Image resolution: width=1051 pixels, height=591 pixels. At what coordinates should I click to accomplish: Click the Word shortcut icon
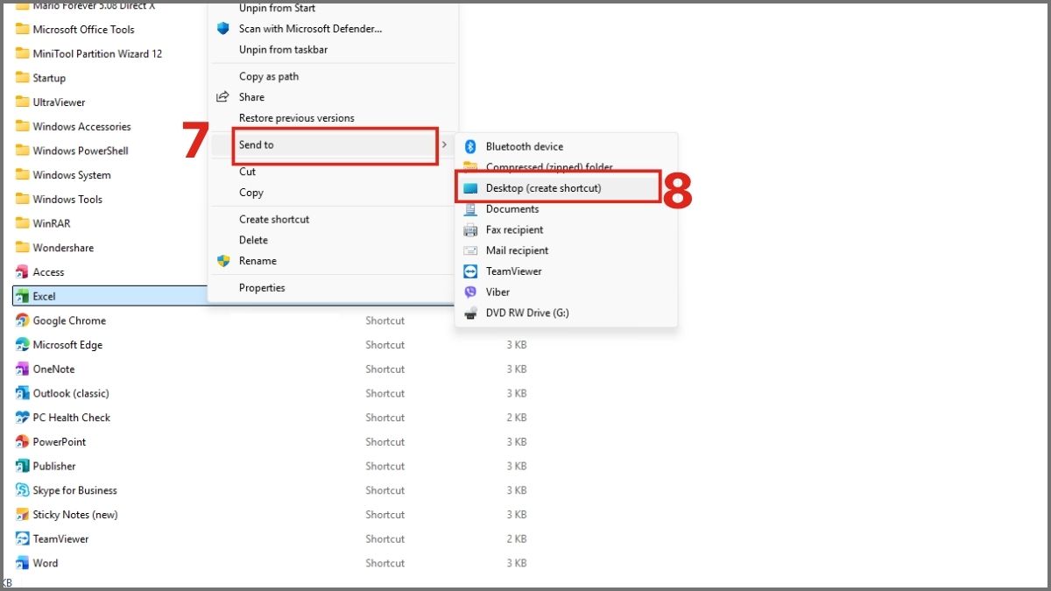[x=23, y=563]
